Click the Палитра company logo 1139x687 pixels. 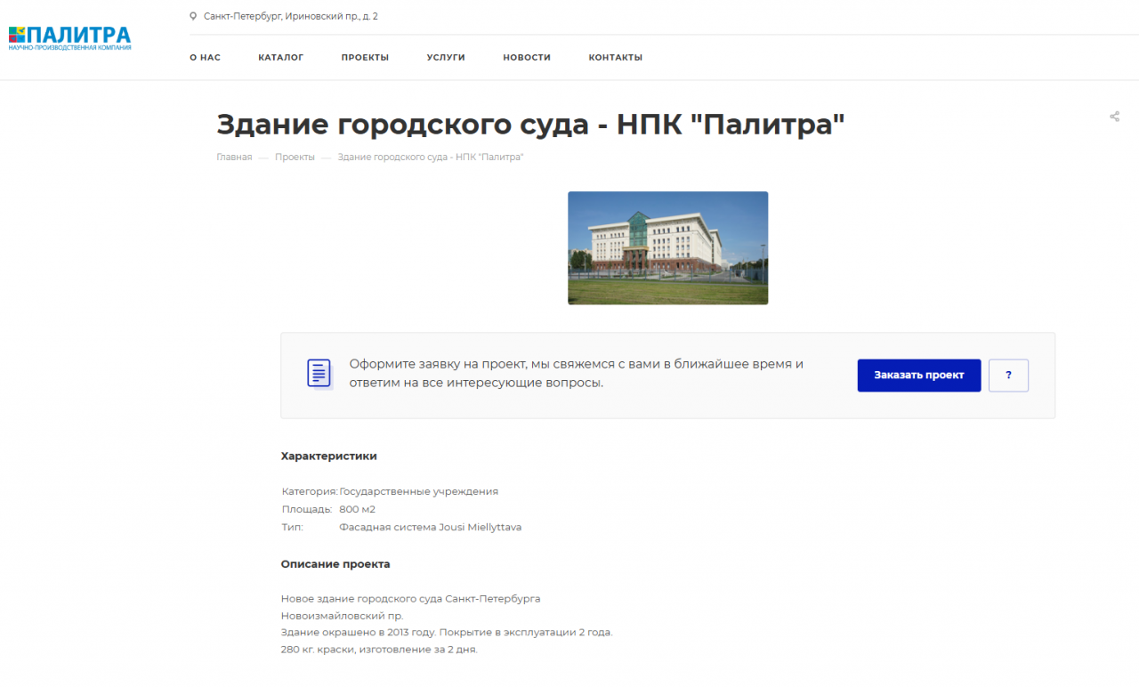(69, 37)
